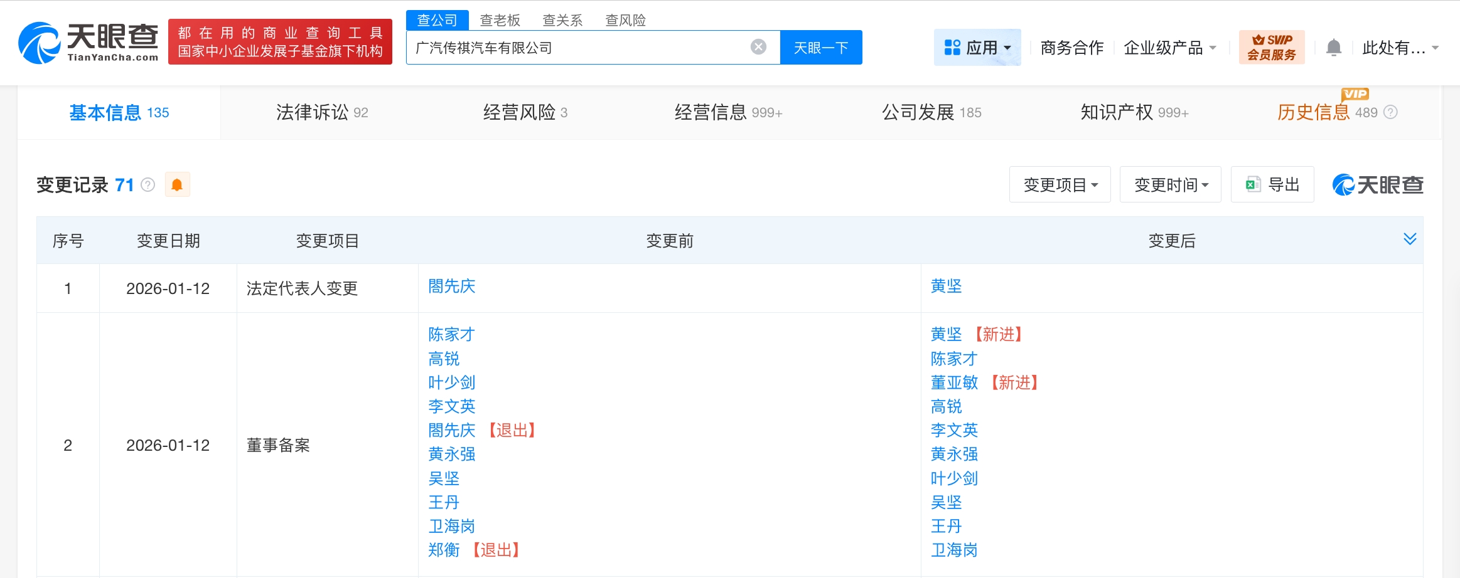Click the question mark icon beside 历史信息

[1392, 113]
